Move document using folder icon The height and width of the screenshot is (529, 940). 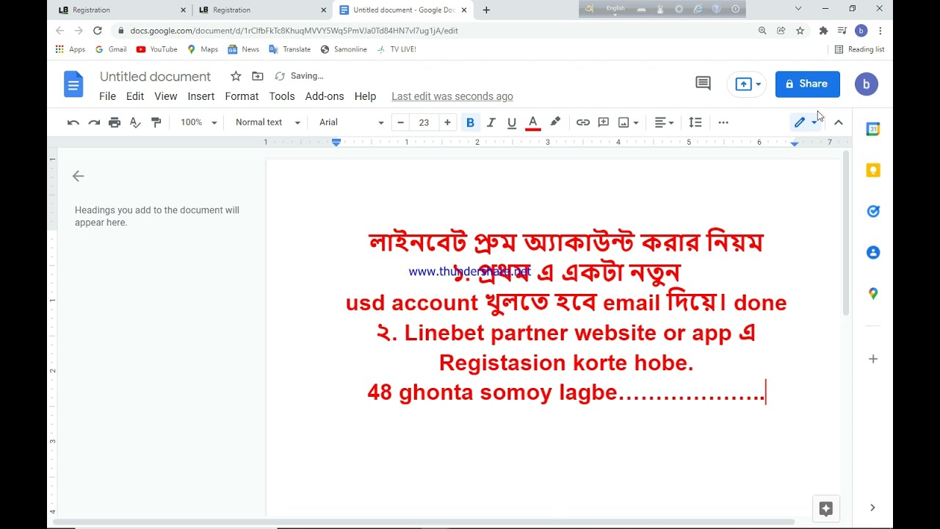[257, 76]
